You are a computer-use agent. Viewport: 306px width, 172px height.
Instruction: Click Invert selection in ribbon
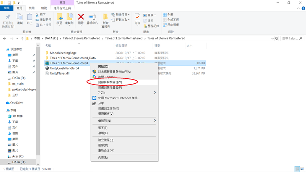(x=171, y=25)
